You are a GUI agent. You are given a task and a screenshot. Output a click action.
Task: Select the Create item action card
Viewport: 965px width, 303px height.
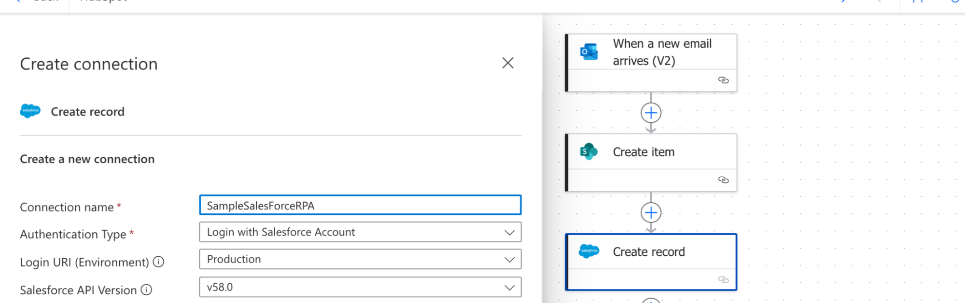coord(651,162)
